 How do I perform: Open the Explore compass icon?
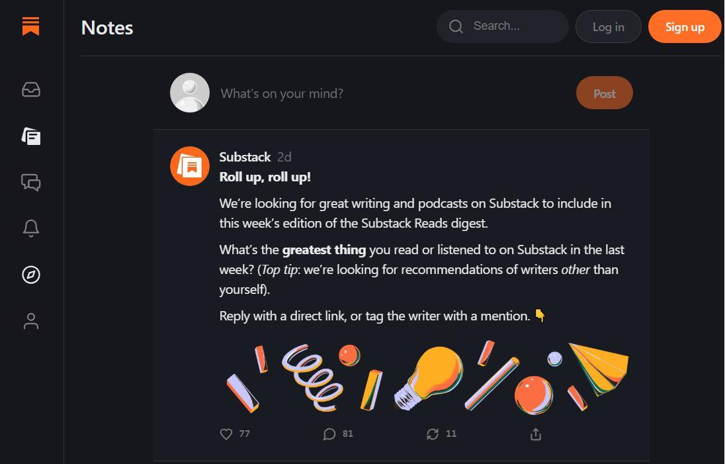click(x=31, y=275)
